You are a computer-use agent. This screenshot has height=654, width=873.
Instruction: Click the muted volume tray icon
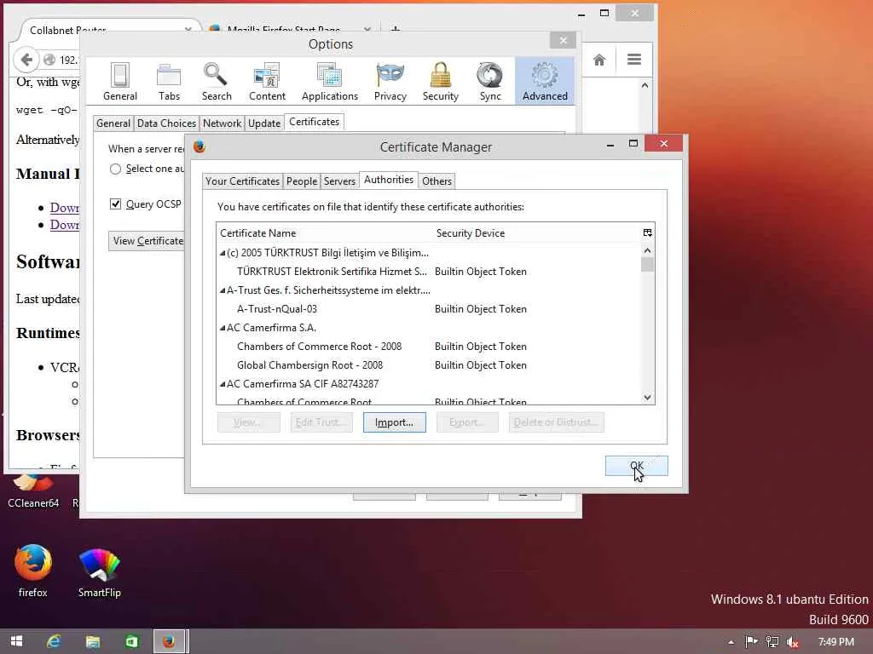[792, 642]
